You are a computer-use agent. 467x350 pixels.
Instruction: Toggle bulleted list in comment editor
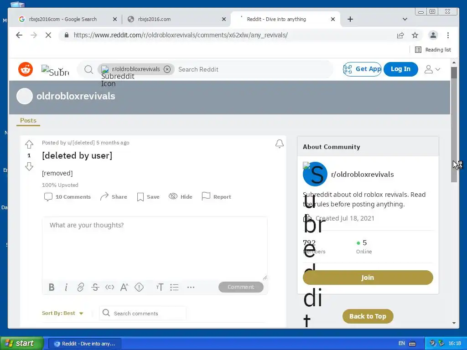point(174,287)
